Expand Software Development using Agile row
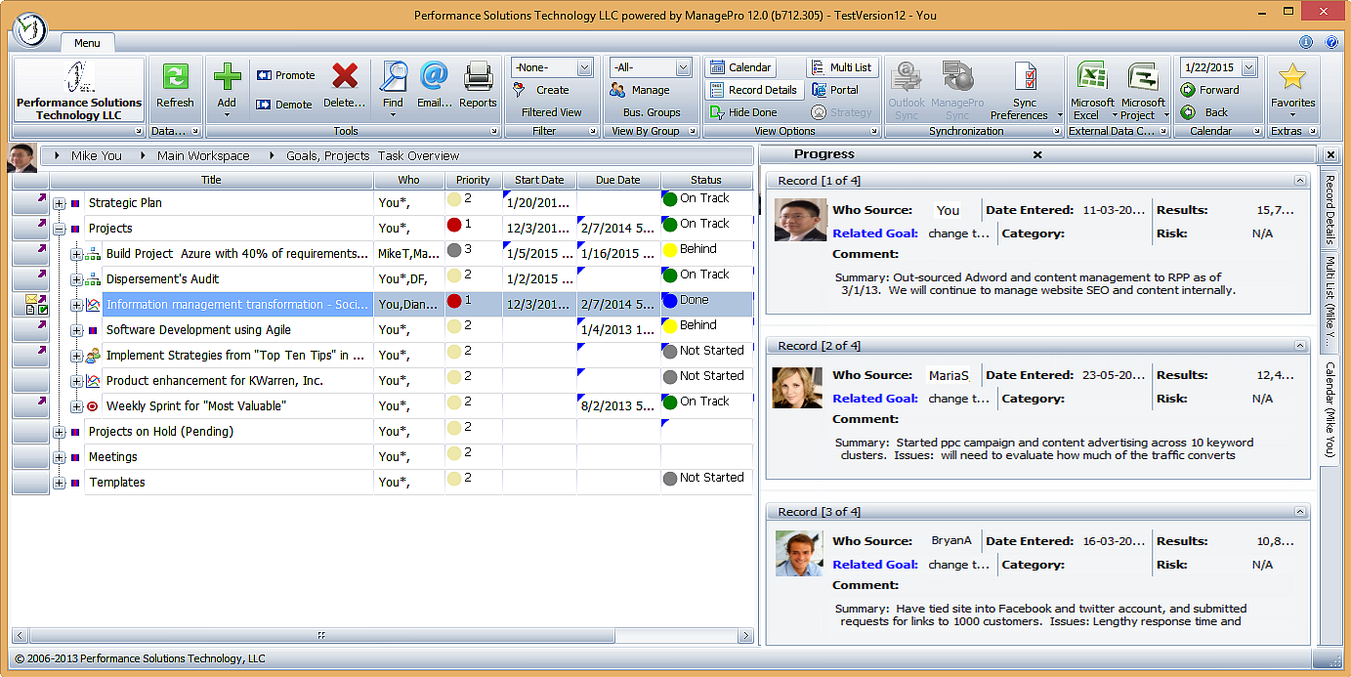The image size is (1351, 677). [x=76, y=330]
